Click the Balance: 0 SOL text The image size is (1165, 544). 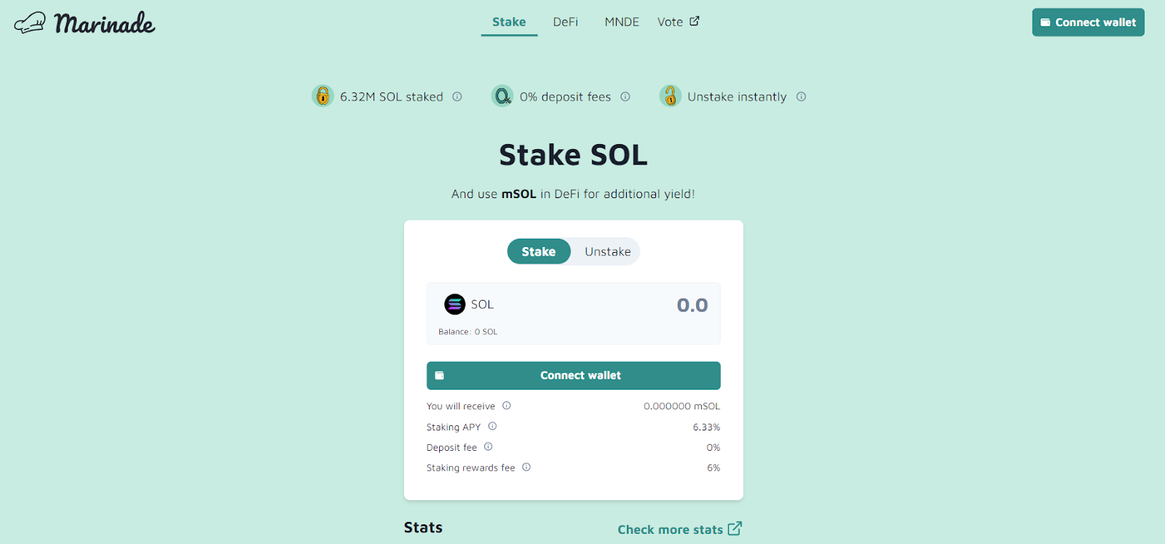point(468,332)
